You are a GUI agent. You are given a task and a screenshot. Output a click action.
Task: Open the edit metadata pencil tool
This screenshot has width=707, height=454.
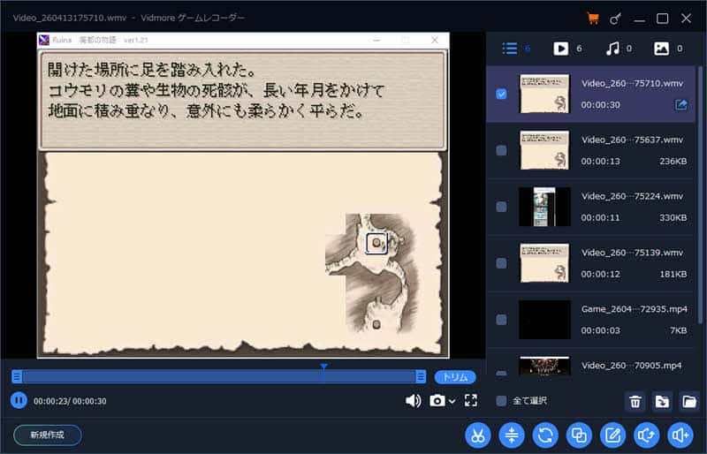pos(612,435)
